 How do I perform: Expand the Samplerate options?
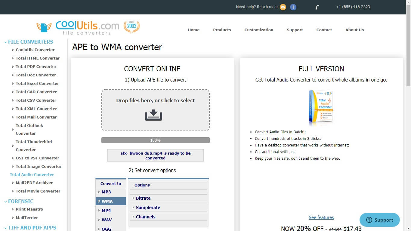[x=168, y=208]
